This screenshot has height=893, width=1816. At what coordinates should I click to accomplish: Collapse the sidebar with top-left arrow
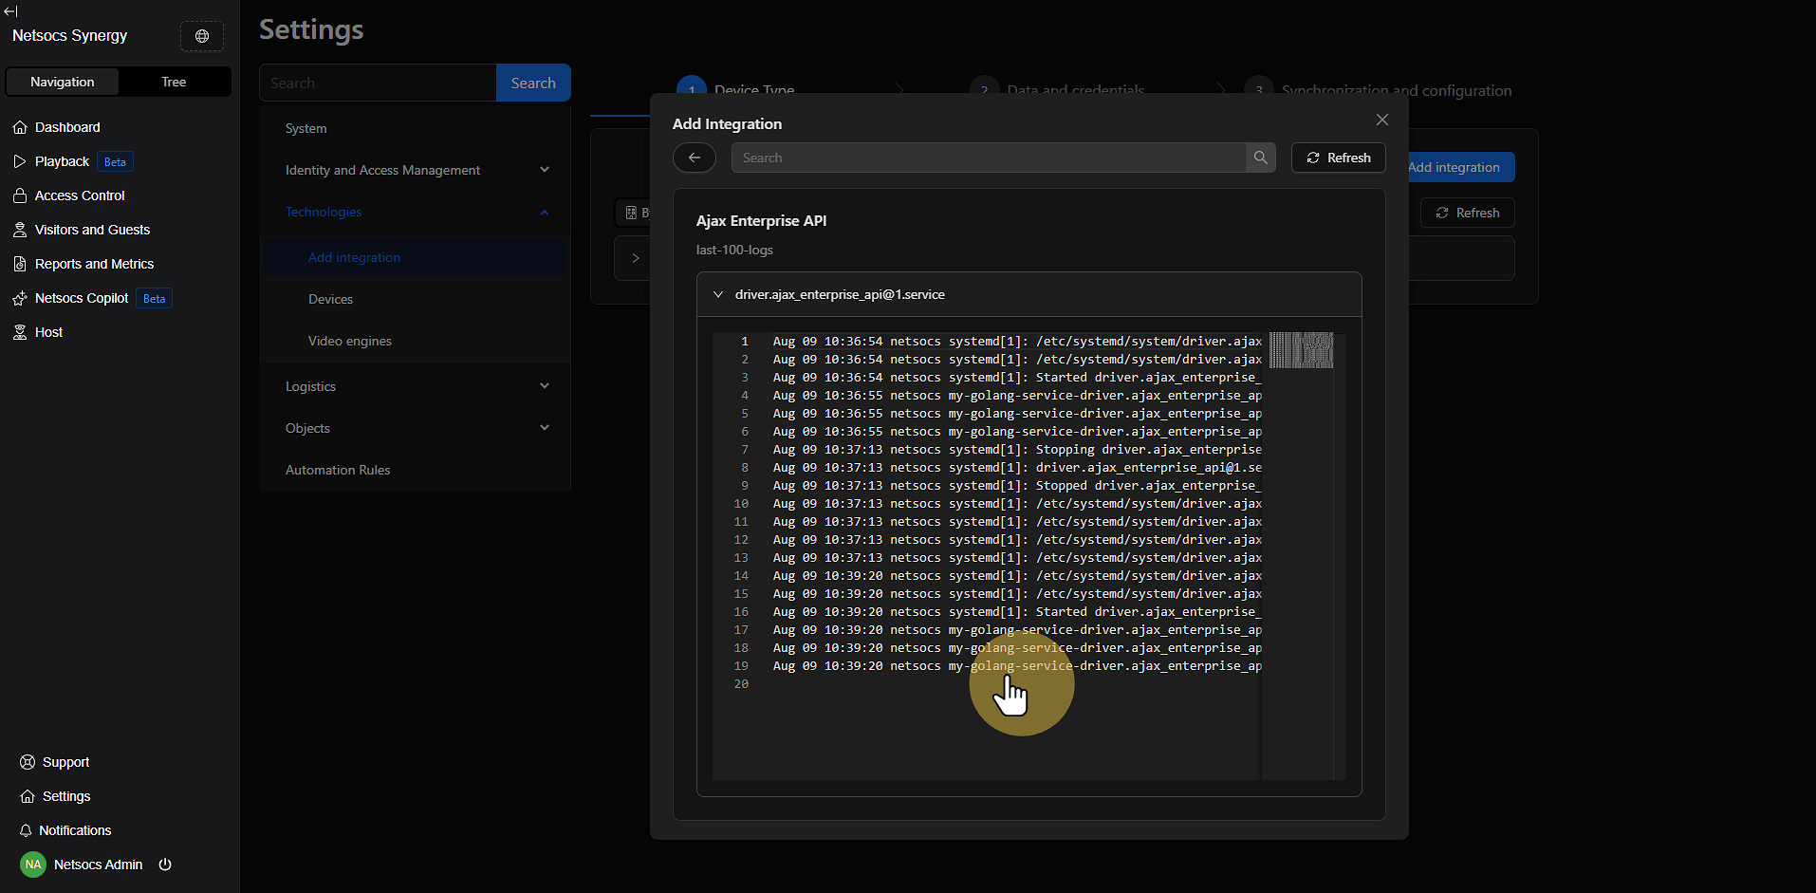click(10, 11)
